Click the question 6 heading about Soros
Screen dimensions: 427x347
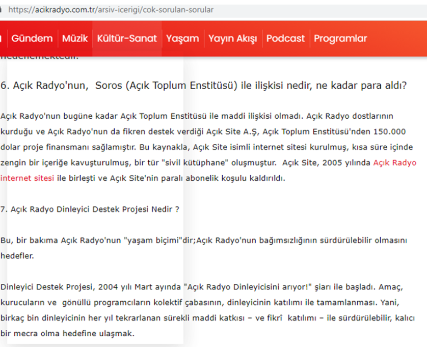point(203,86)
